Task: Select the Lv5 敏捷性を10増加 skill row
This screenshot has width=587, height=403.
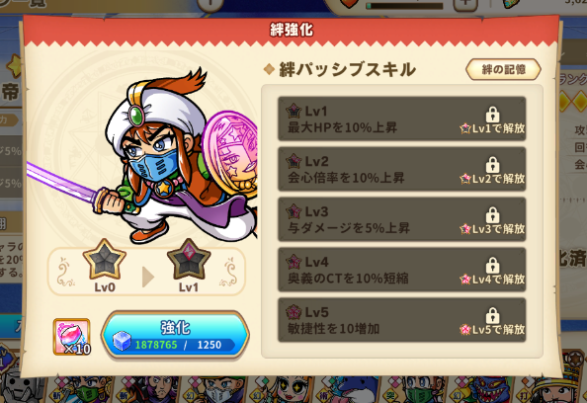Action: (x=401, y=320)
